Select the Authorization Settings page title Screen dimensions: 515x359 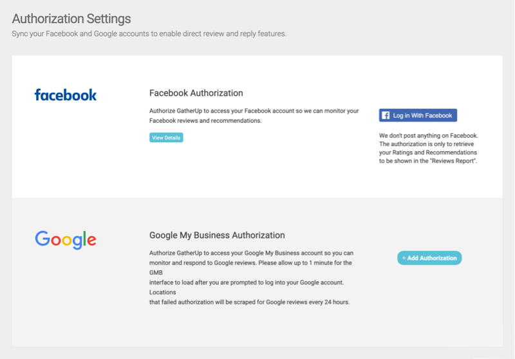(71, 19)
